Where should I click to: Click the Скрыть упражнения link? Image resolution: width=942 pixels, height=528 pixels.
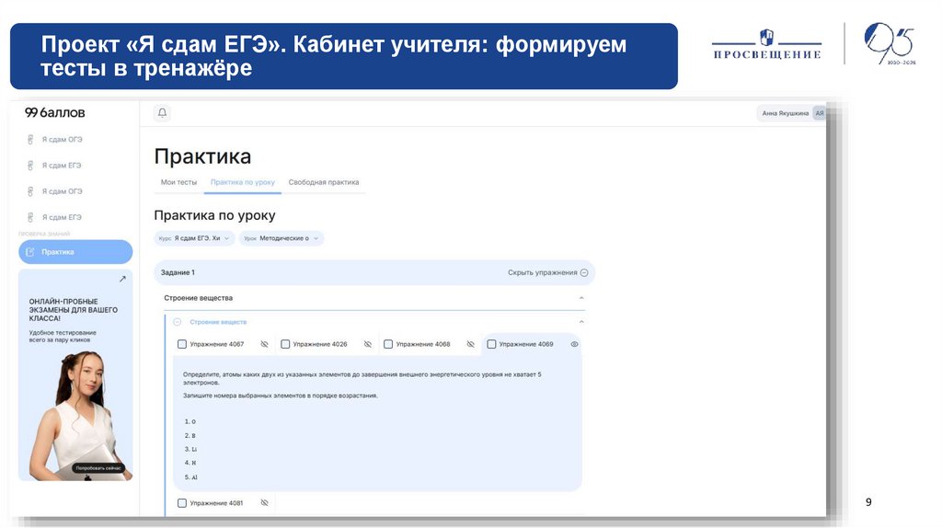[543, 272]
